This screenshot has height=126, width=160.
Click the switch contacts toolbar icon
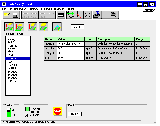click(x=87, y=15)
